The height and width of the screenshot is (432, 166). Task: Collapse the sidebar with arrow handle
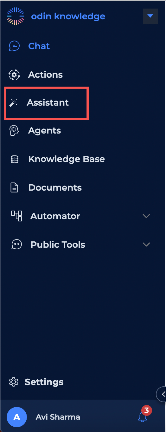click(162, 394)
